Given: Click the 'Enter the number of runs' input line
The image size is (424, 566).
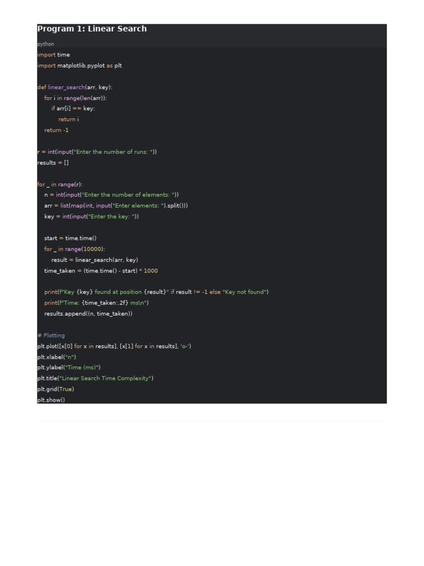Looking at the screenshot, I should pyautogui.click(x=97, y=152).
